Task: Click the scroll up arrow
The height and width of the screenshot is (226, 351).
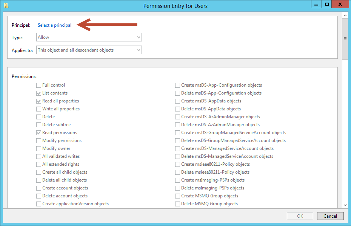Action: [x=345, y=15]
